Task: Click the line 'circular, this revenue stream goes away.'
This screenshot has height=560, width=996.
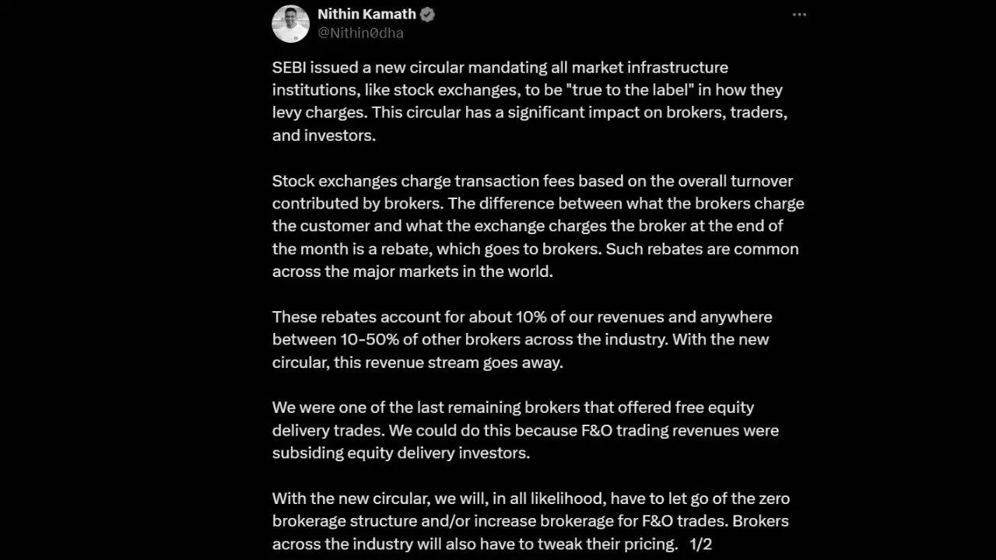Action: click(417, 362)
